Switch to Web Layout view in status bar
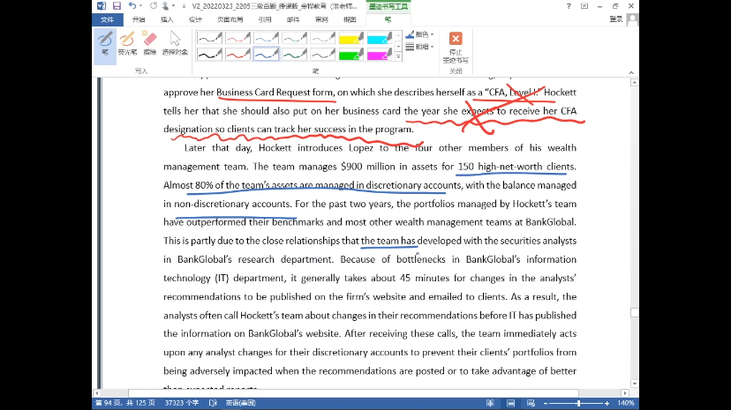 pyautogui.click(x=530, y=403)
